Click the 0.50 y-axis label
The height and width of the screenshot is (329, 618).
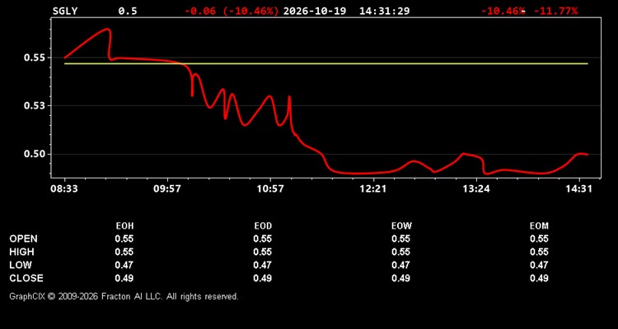coord(35,155)
